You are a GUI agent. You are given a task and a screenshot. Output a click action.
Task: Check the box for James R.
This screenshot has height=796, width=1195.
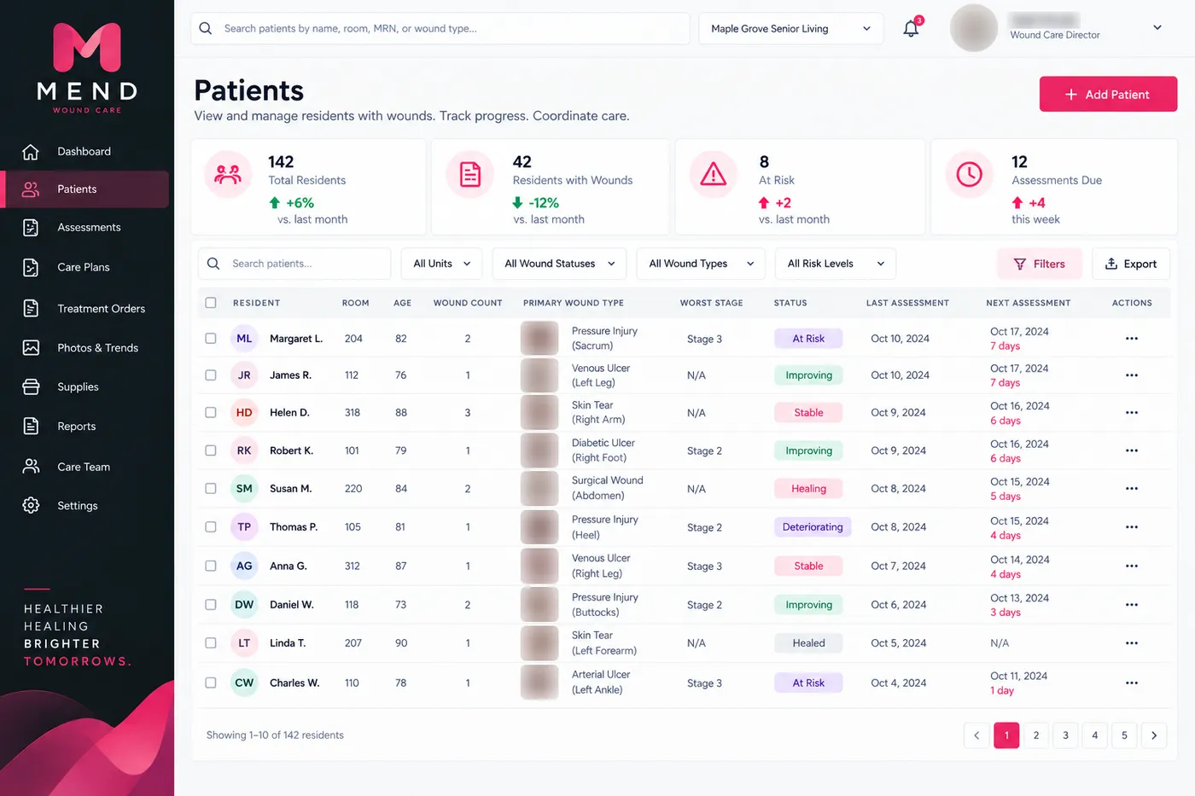coord(211,375)
